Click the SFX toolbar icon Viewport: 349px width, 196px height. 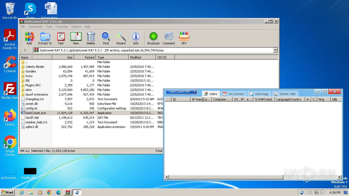184,38
